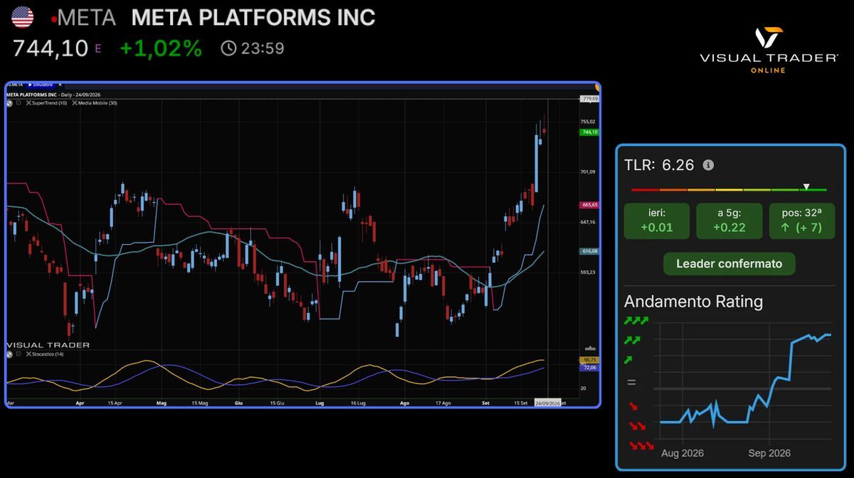This screenshot has height=478, width=854.
Task: Close the Simulatore tab with its X
Action: pos(60,85)
